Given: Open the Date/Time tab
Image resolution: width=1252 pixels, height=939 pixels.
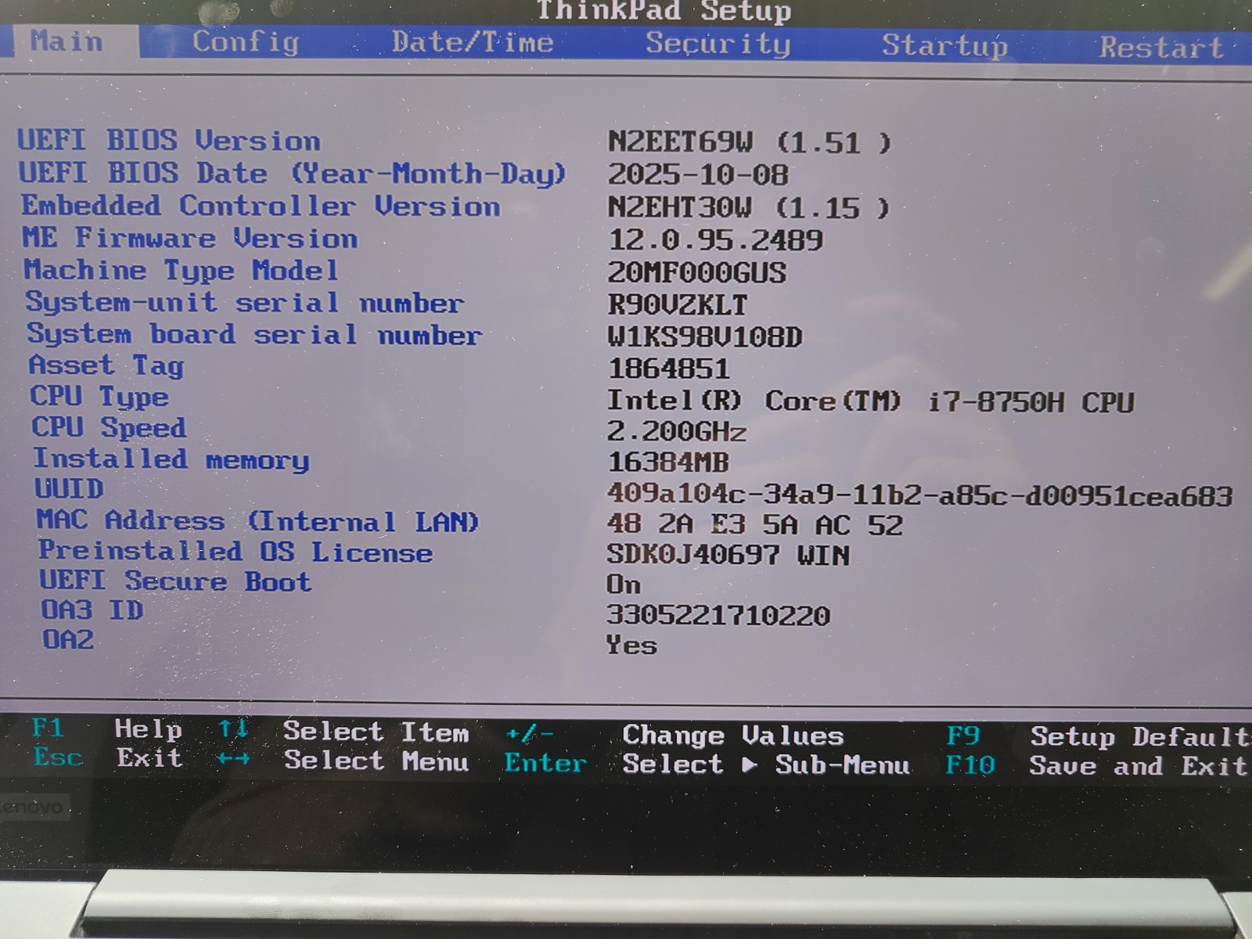Looking at the screenshot, I should pos(473,42).
